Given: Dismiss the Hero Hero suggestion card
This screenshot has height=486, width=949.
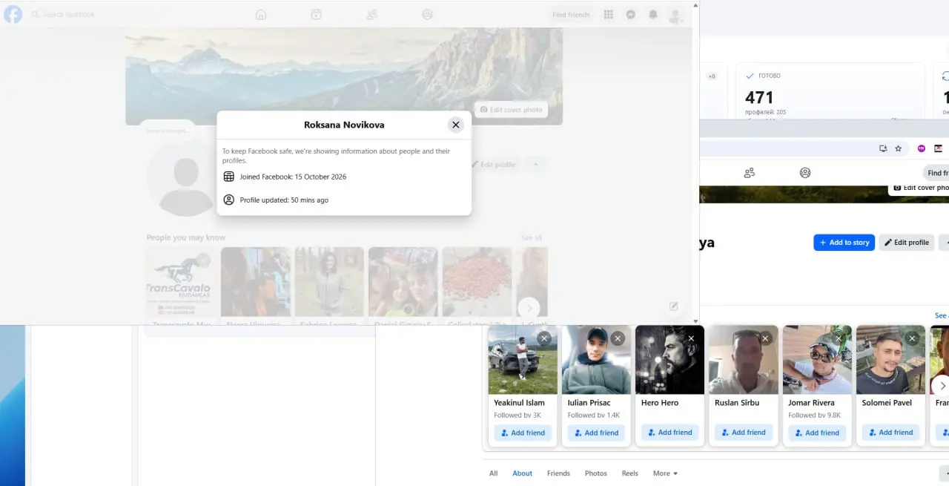Looking at the screenshot, I should pyautogui.click(x=691, y=338).
